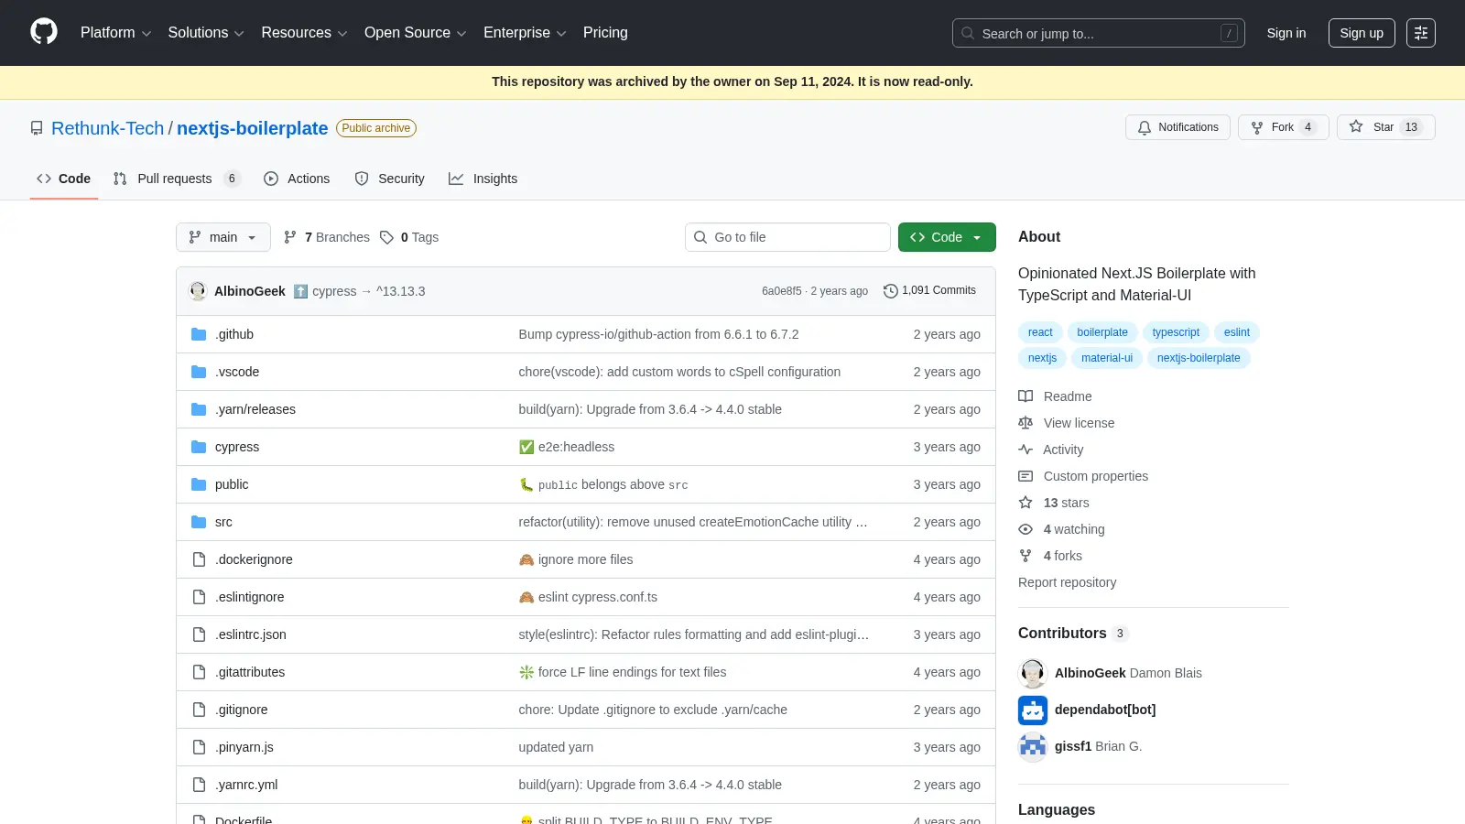Expand the Open Source menu

click(x=416, y=33)
